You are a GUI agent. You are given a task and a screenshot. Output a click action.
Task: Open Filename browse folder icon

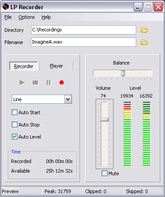(x=144, y=42)
